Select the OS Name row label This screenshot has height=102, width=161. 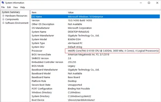pyautogui.click(x=37, y=17)
